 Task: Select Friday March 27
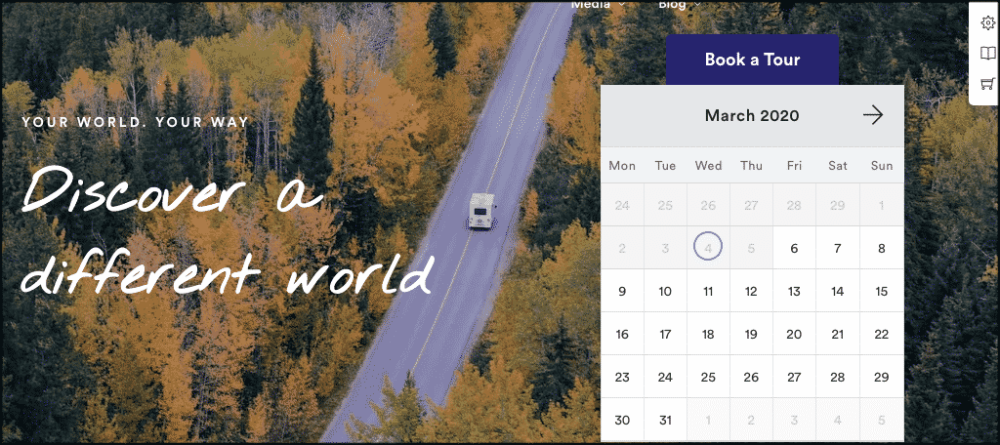[x=794, y=377]
